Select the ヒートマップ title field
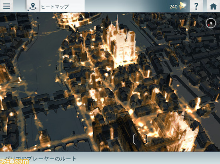 coord(62,6)
